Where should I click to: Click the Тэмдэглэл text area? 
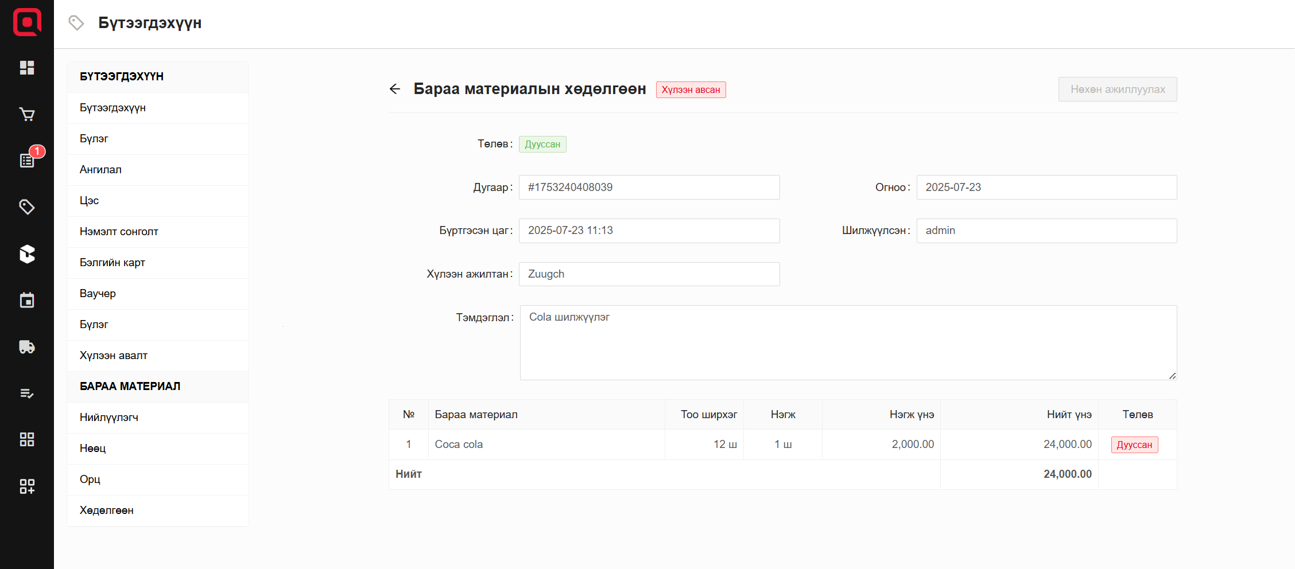[x=848, y=342]
